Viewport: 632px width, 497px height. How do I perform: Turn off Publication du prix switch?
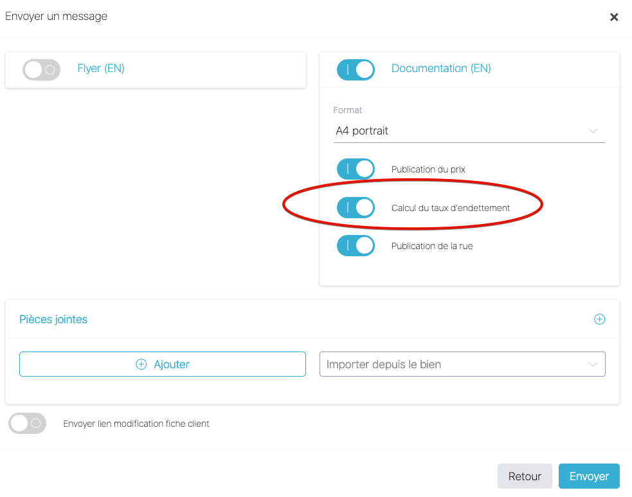[x=356, y=169]
